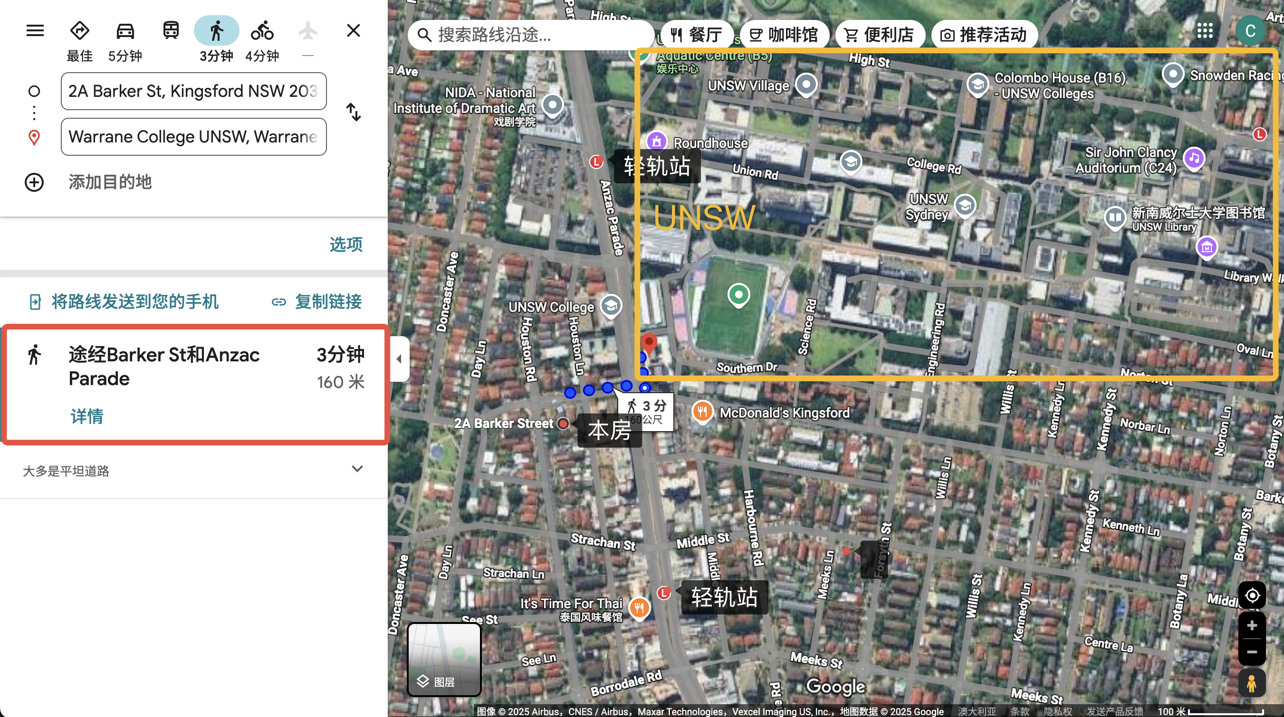Viewport: 1284px width, 717px height.
Task: Click the Snowden map pin
Action: point(1172,75)
